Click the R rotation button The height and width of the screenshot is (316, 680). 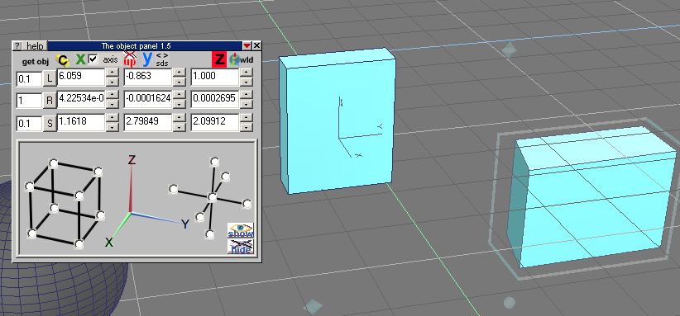pos(50,101)
